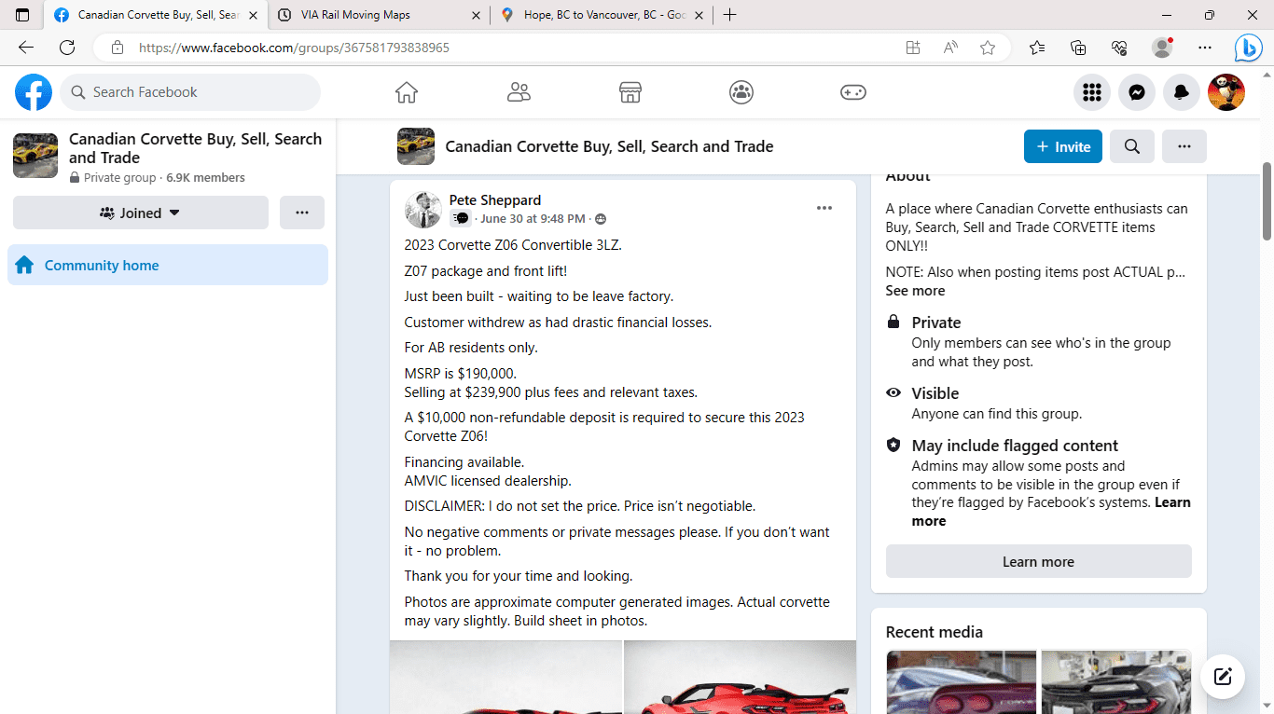Open options on Pete Sheppard's post

pyautogui.click(x=824, y=207)
